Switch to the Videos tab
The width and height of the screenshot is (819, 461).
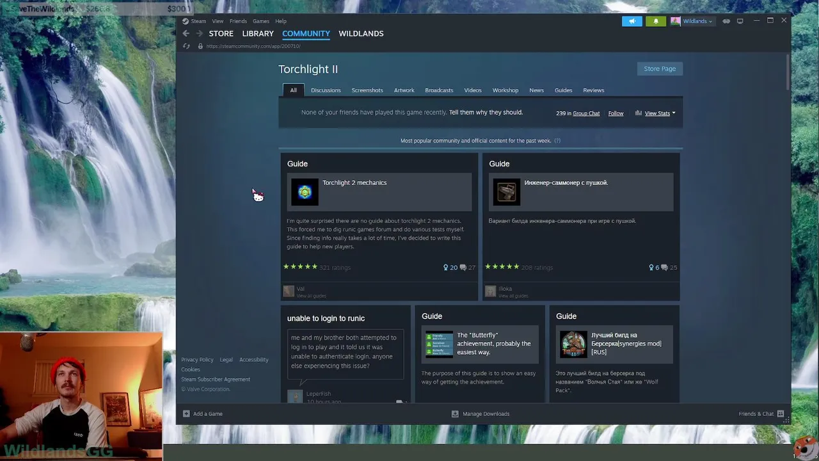[473, 90]
